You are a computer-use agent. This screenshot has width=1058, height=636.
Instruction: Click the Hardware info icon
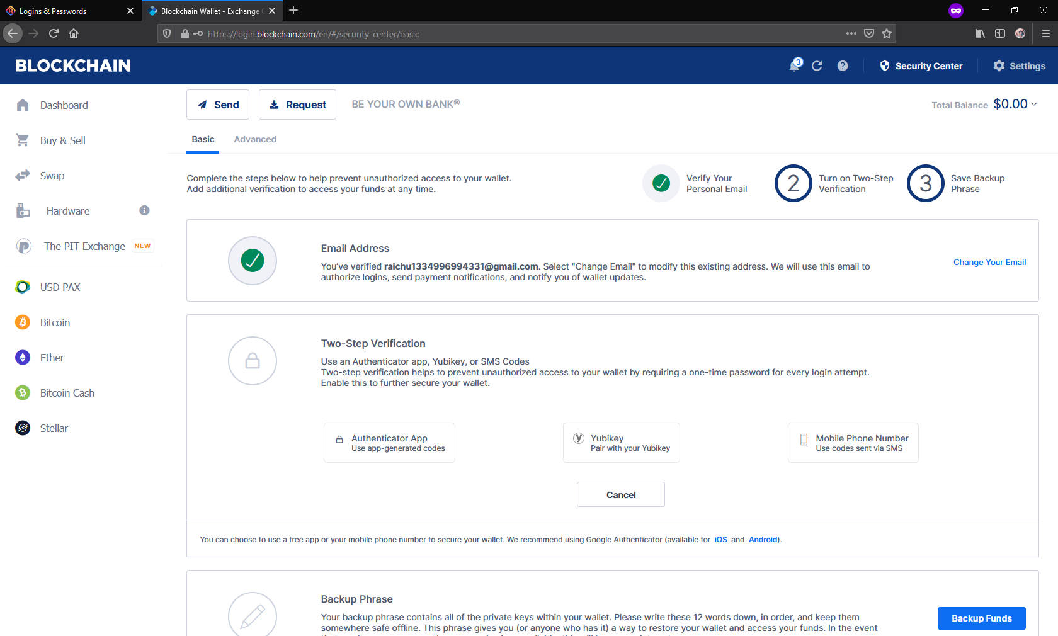click(x=144, y=210)
